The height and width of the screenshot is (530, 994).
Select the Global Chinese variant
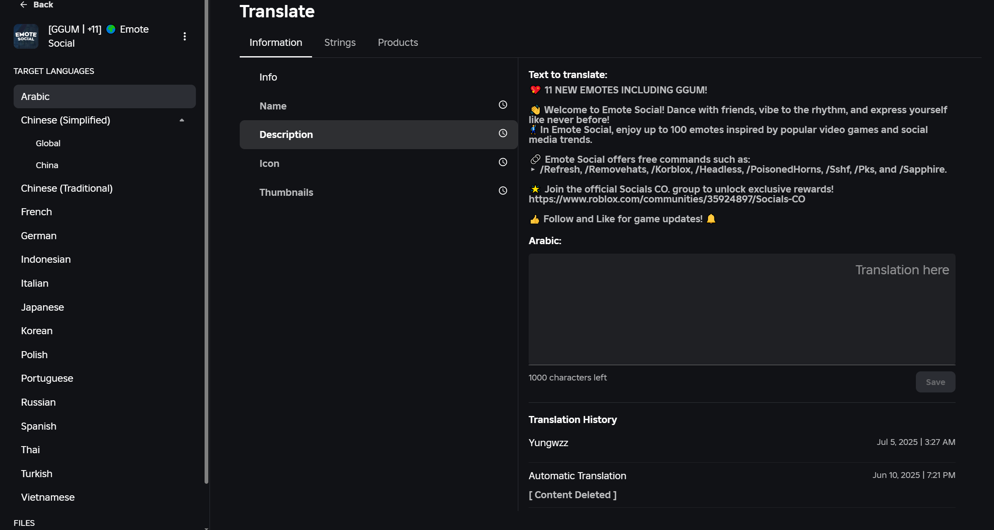pos(48,143)
